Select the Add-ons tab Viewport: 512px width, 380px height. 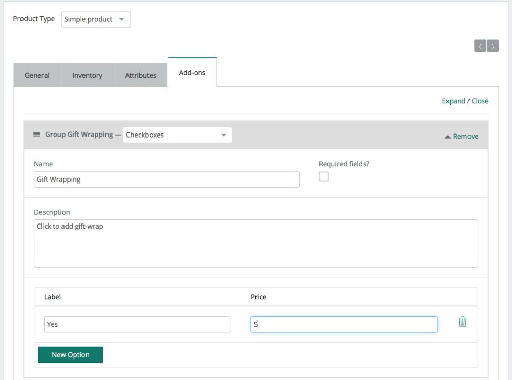click(192, 73)
